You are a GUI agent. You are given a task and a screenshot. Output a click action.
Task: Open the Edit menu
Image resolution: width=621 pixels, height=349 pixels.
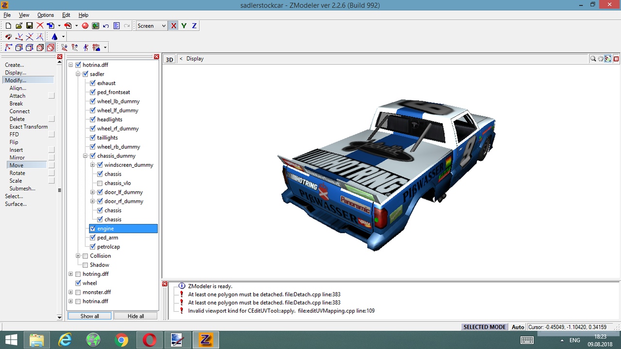[x=66, y=15]
